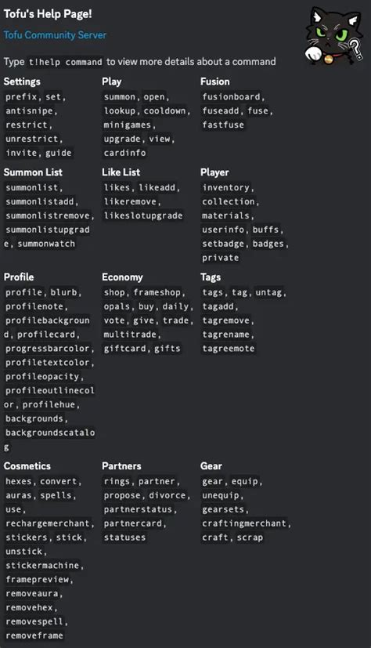Click the cardinfo command under Play
Viewport: 371px width, 648px height.
click(x=124, y=153)
